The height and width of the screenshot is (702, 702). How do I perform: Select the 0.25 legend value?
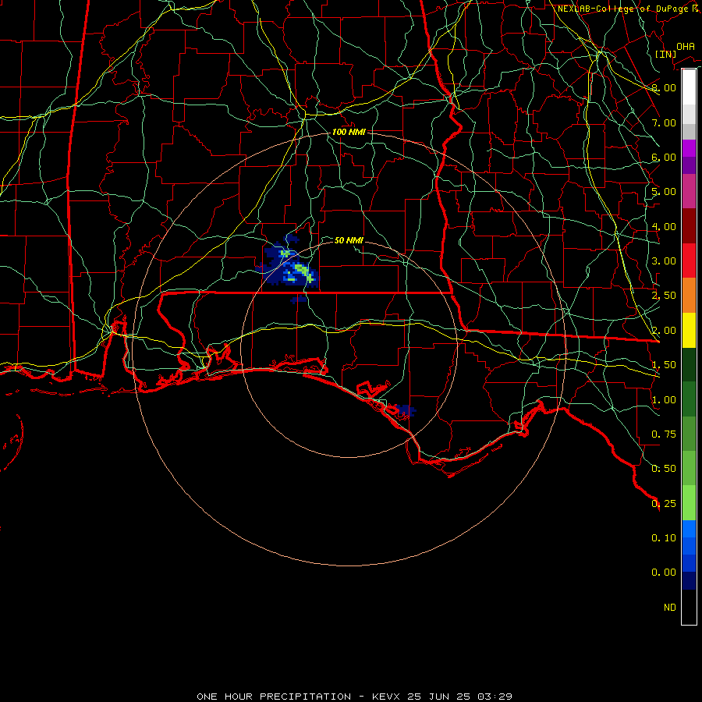point(664,504)
